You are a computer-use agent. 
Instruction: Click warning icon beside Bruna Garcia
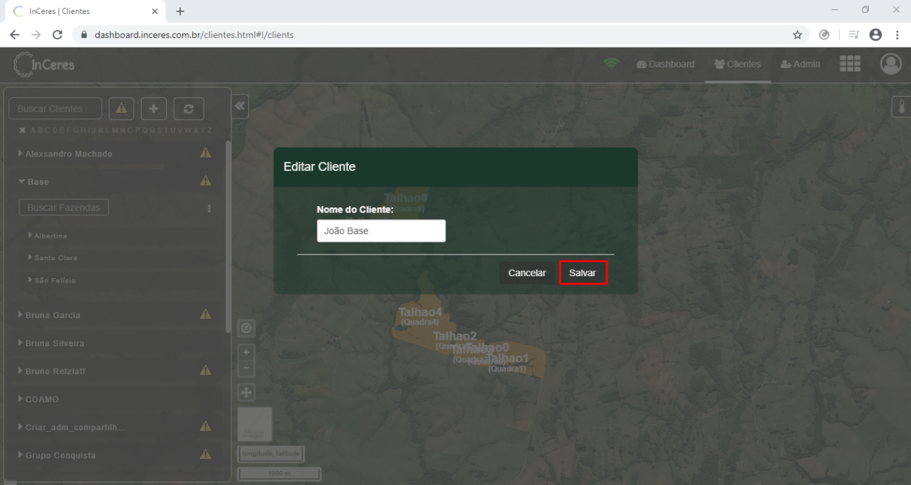point(205,314)
